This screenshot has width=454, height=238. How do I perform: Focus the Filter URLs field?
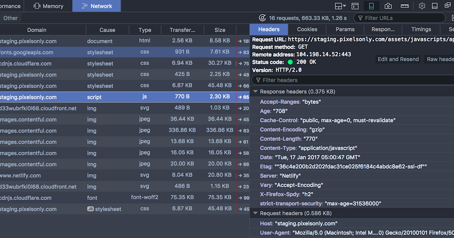400,18
